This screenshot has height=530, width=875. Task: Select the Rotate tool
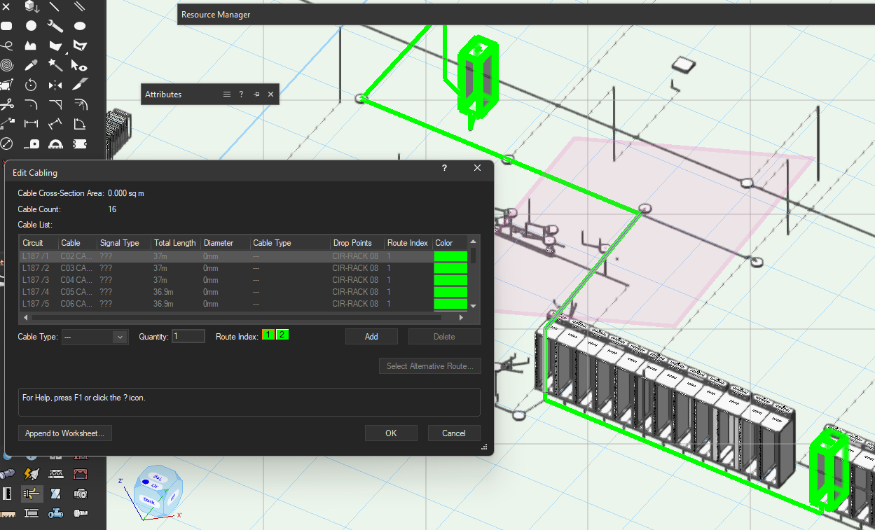[31, 85]
